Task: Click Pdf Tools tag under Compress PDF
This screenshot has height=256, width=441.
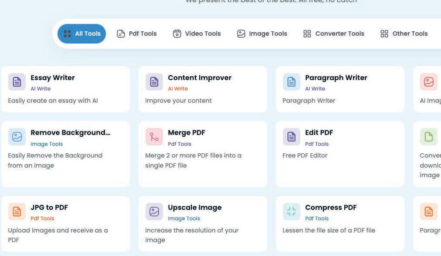Action: pyautogui.click(x=317, y=219)
